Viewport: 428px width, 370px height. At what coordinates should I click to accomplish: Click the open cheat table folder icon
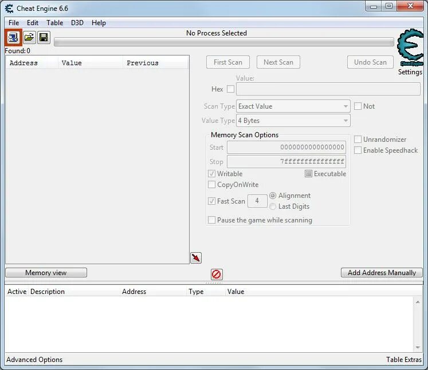click(x=29, y=37)
